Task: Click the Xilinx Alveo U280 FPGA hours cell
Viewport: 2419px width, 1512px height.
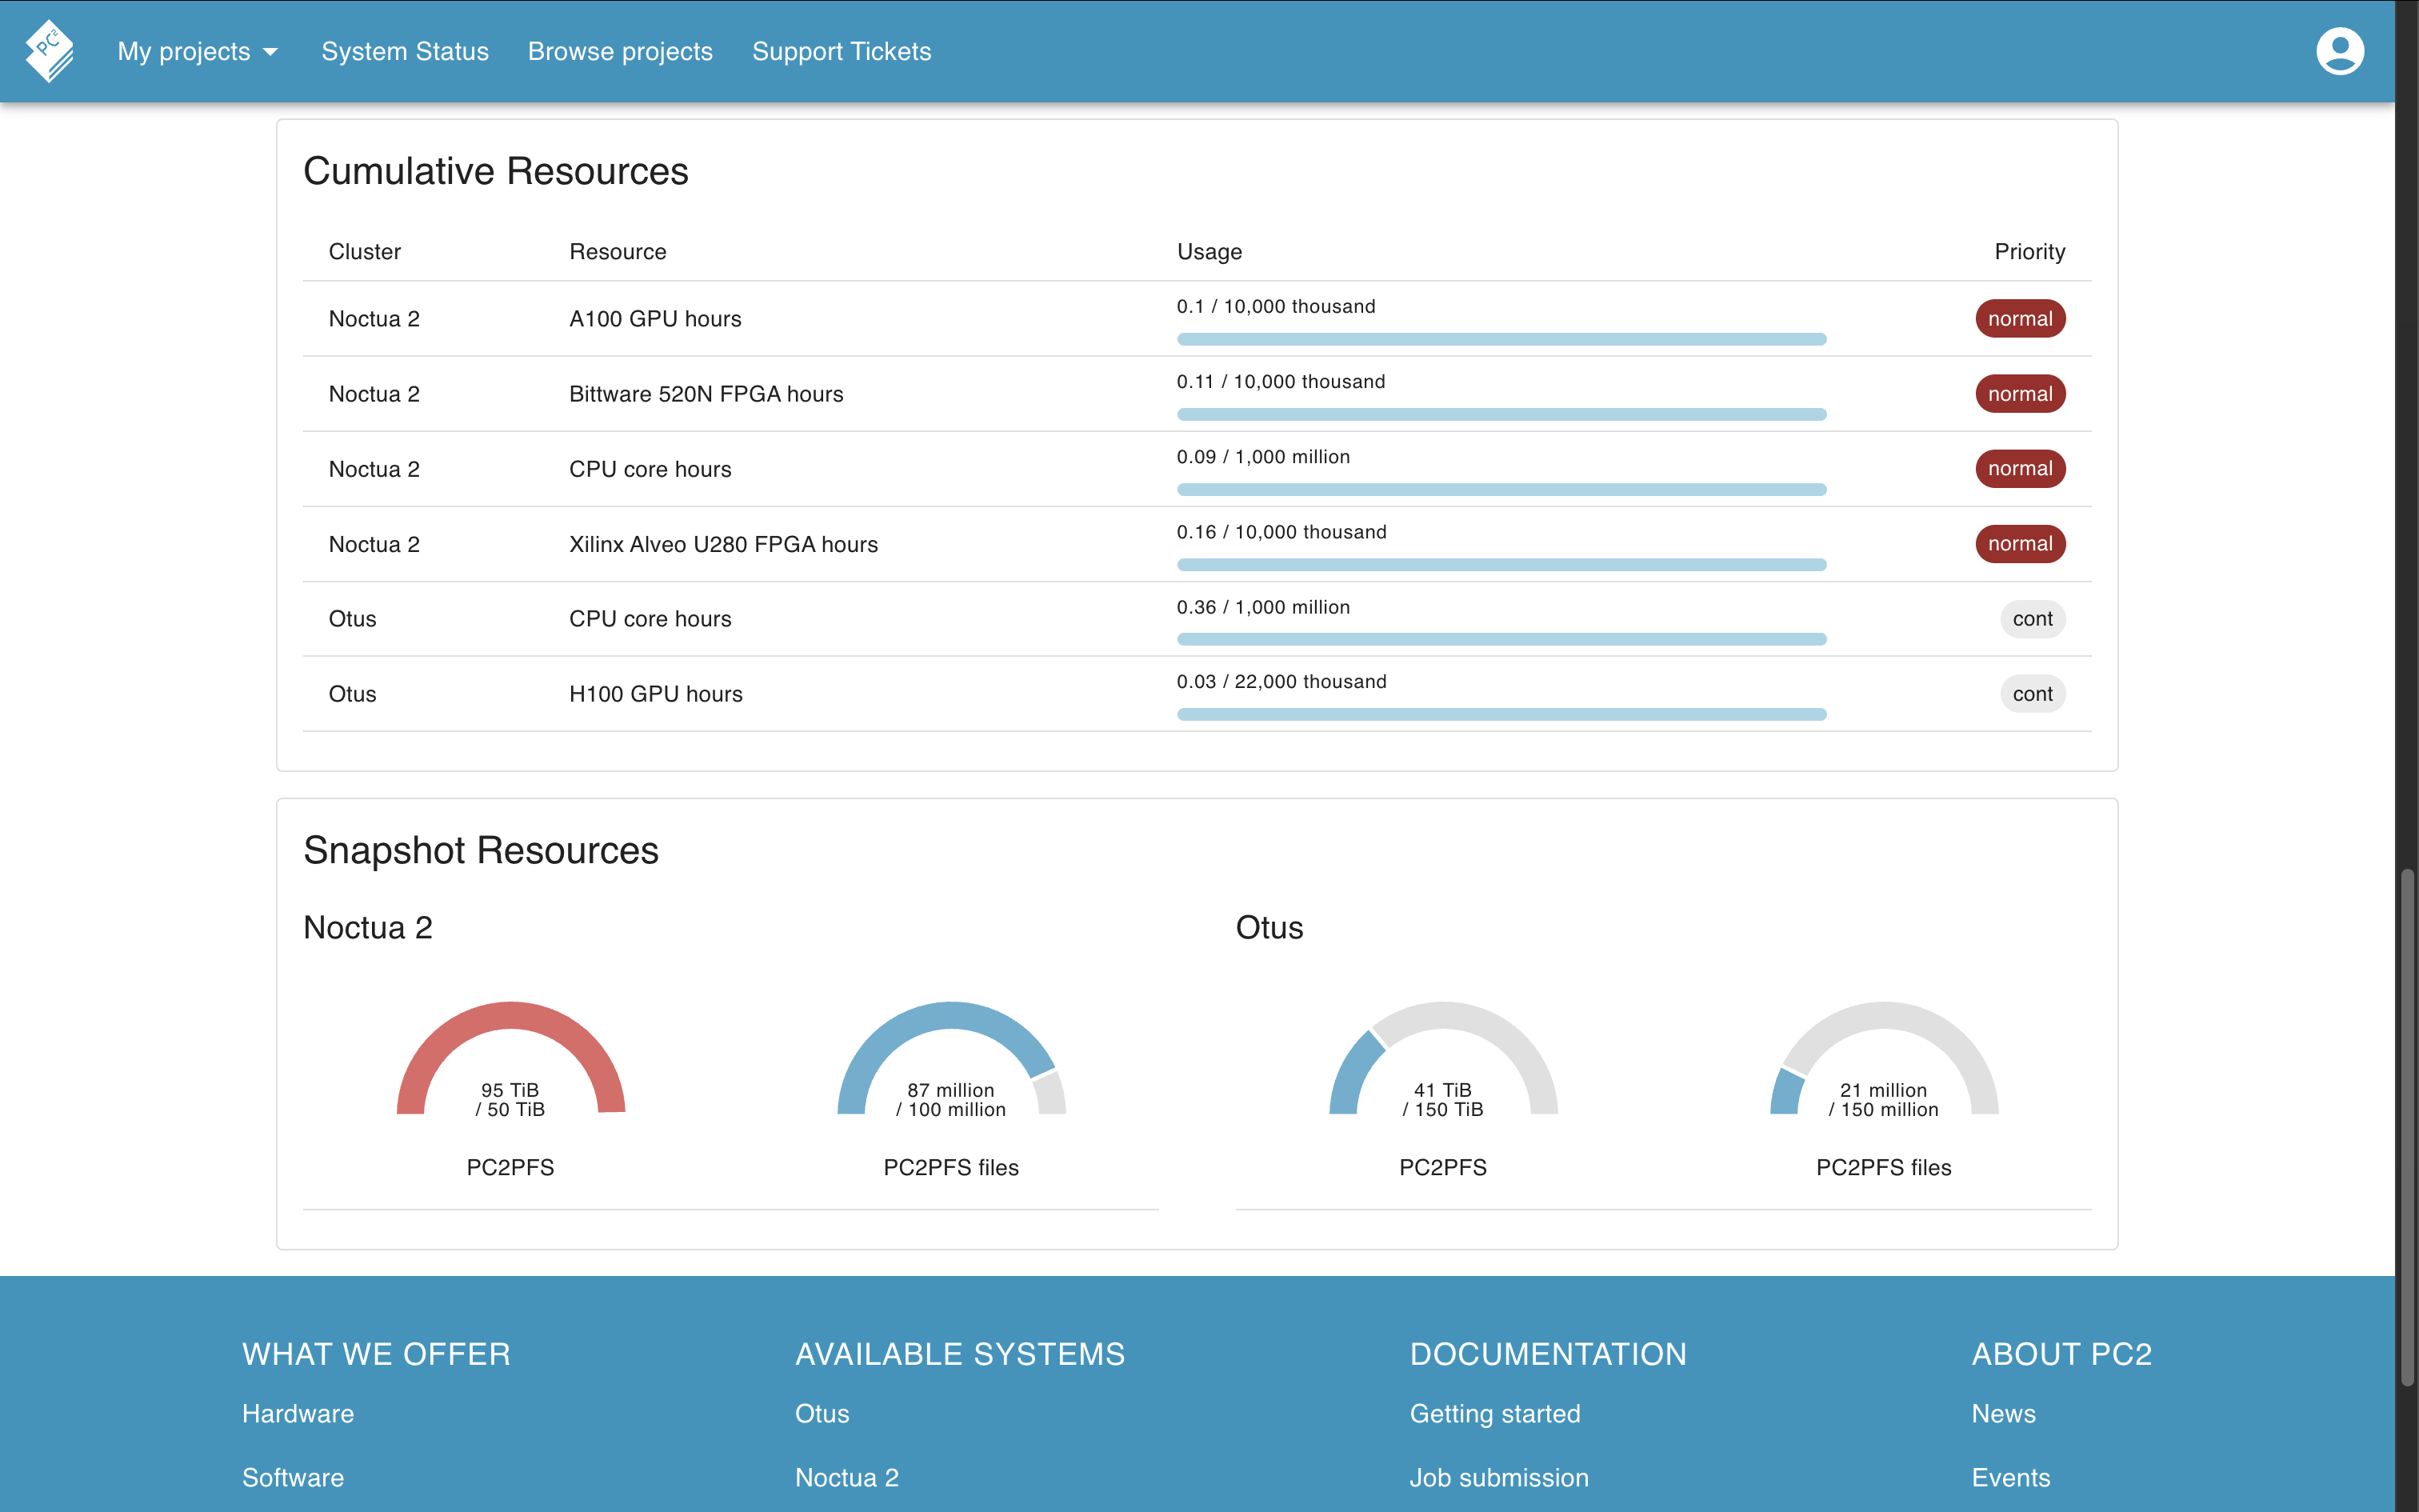Action: [x=724, y=544]
